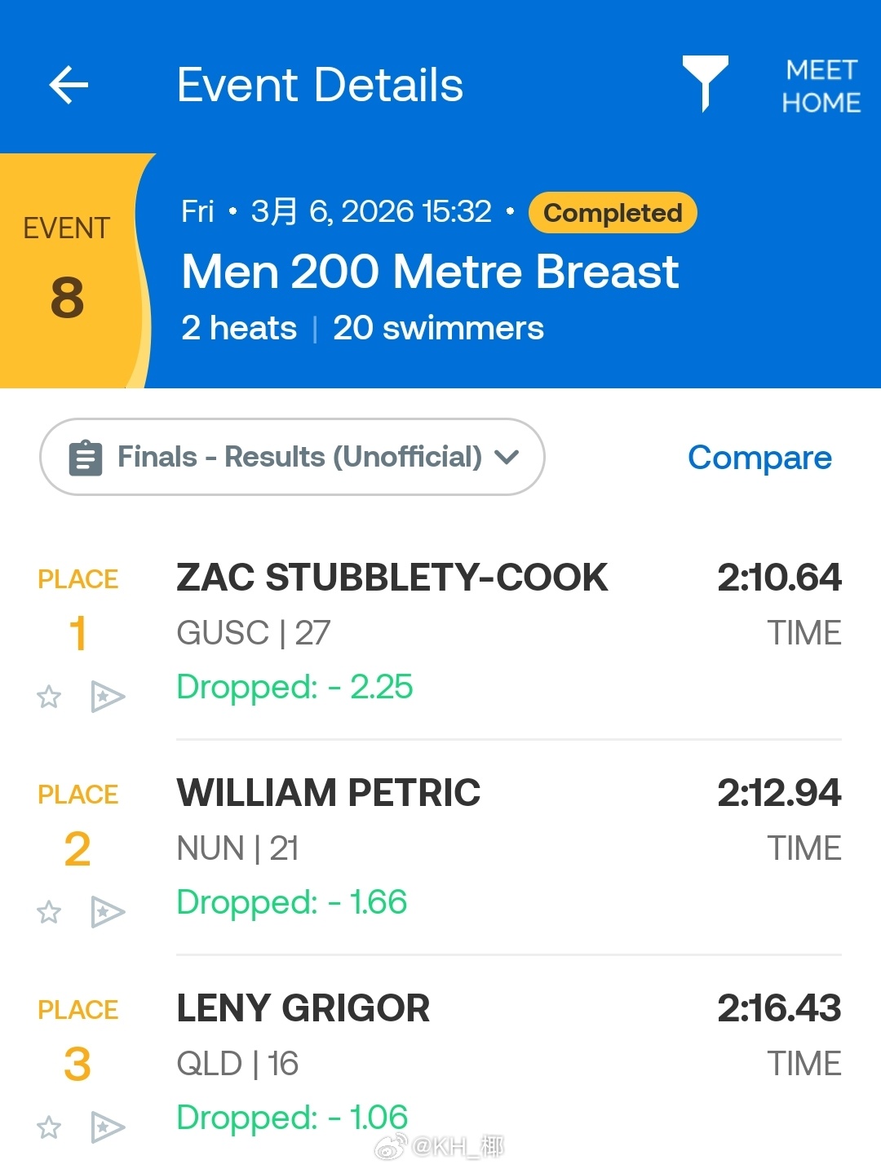Tap Leny Grigor's result entry name
This screenshot has width=881, height=1169.
(303, 1008)
